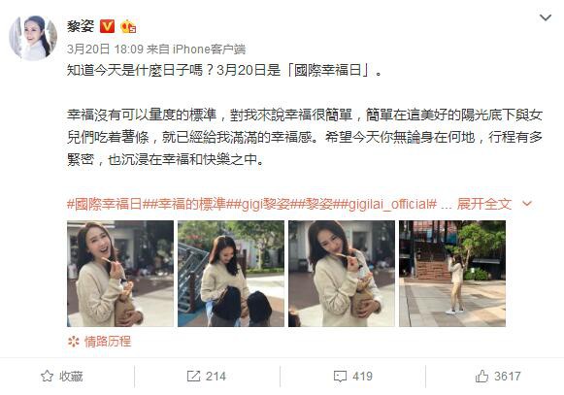Open the username 黎姿 link
The height and width of the screenshot is (395, 564).
(x=81, y=26)
